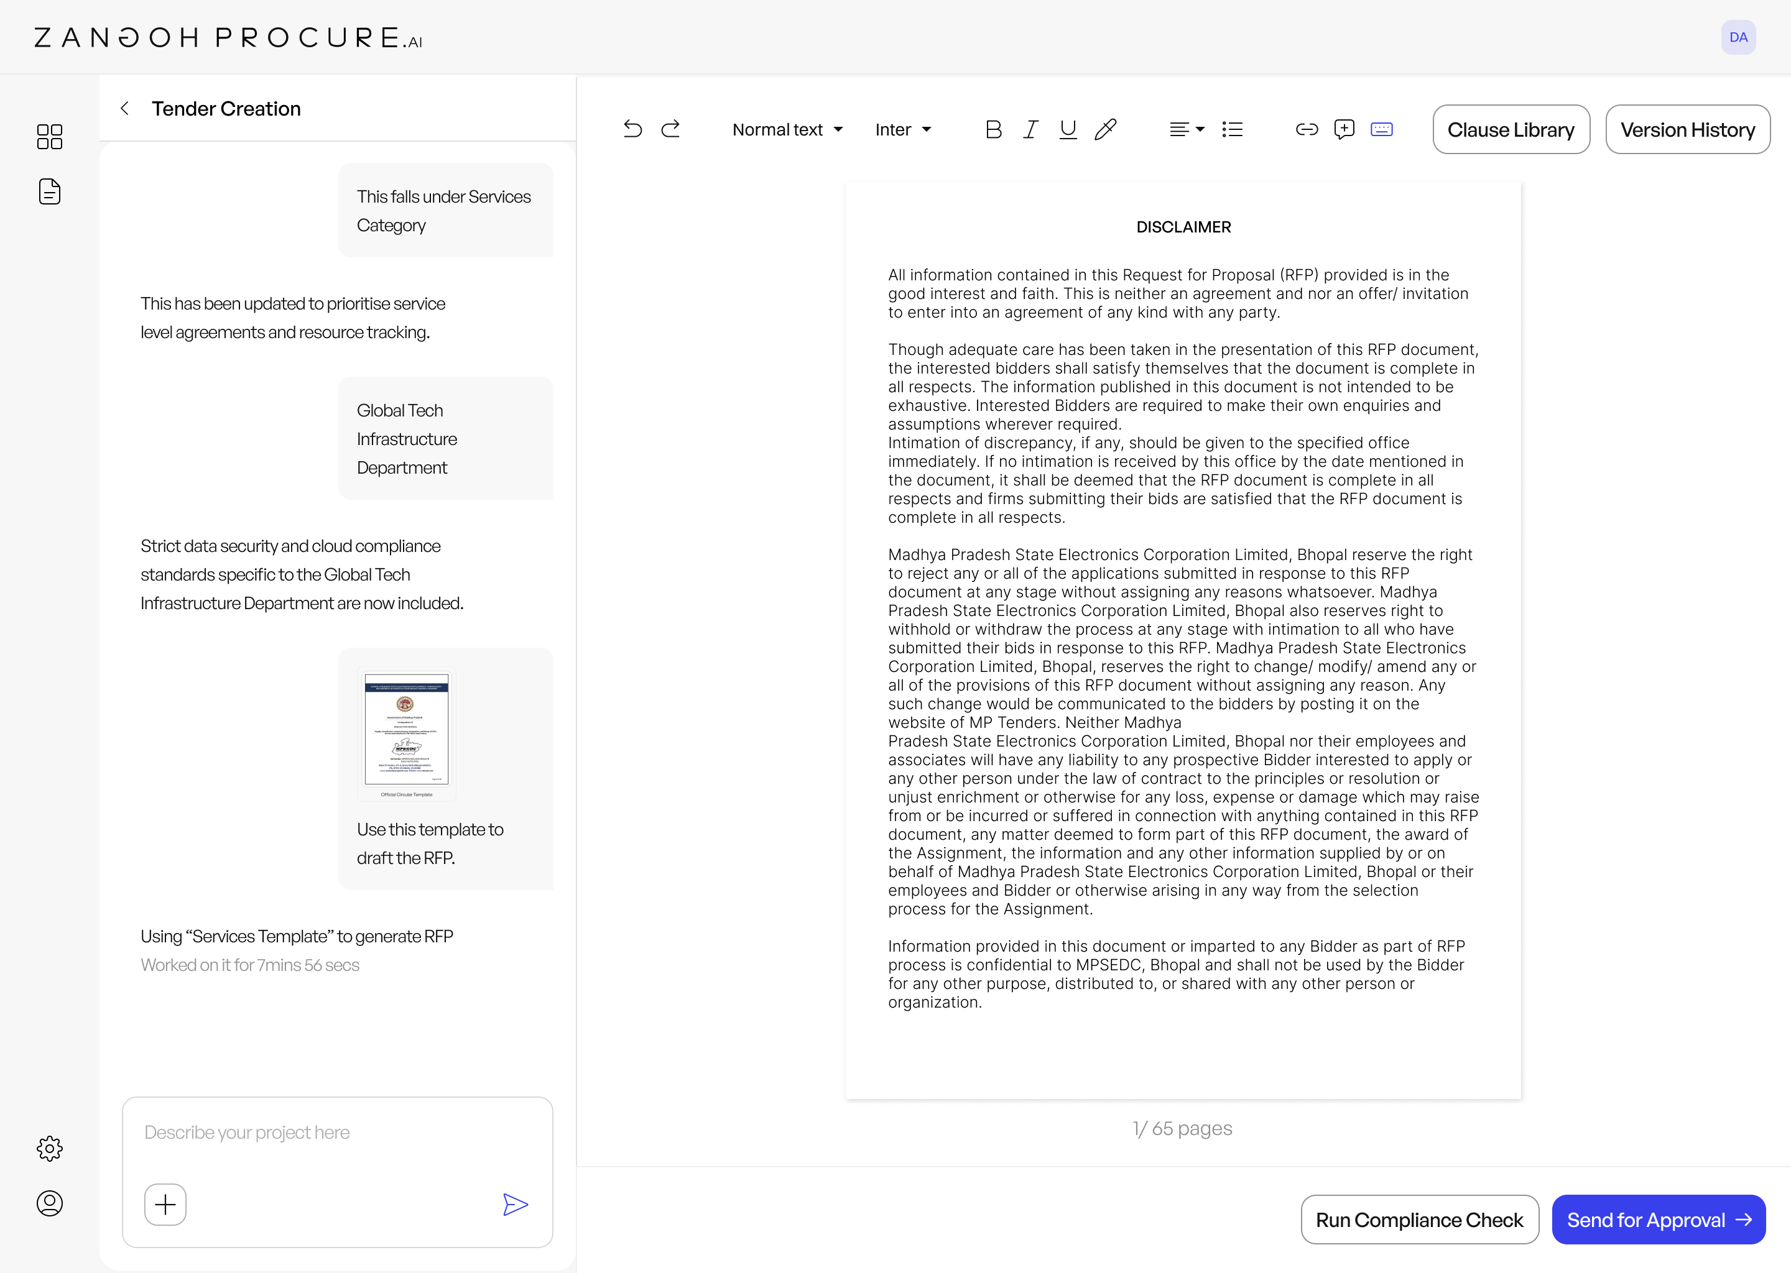
Task: Open the documents icon in sidebar
Action: tap(49, 191)
